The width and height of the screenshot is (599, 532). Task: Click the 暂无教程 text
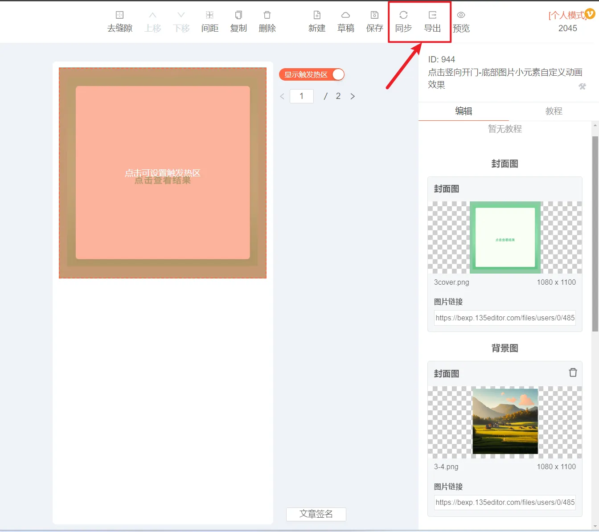click(505, 129)
